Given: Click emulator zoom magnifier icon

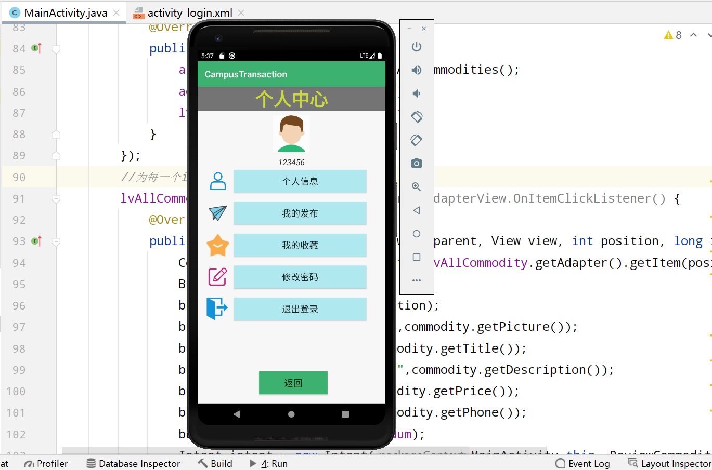Looking at the screenshot, I should pos(417,187).
